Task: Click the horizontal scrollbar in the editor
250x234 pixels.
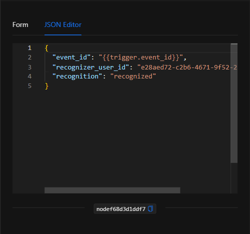Action: tap(112, 190)
